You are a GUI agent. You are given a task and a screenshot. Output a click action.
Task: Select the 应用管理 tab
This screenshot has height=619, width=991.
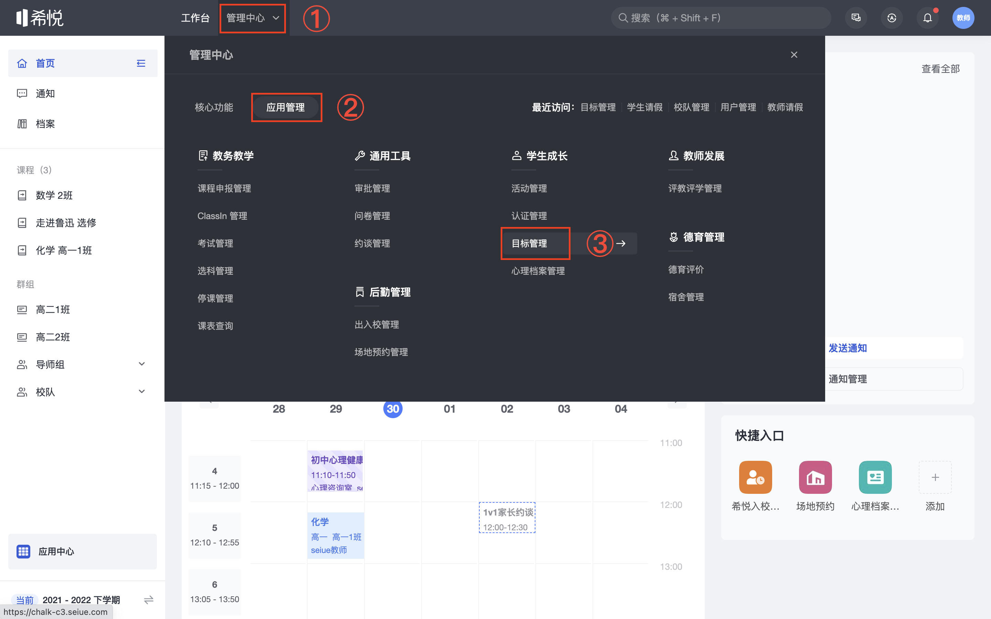285,107
